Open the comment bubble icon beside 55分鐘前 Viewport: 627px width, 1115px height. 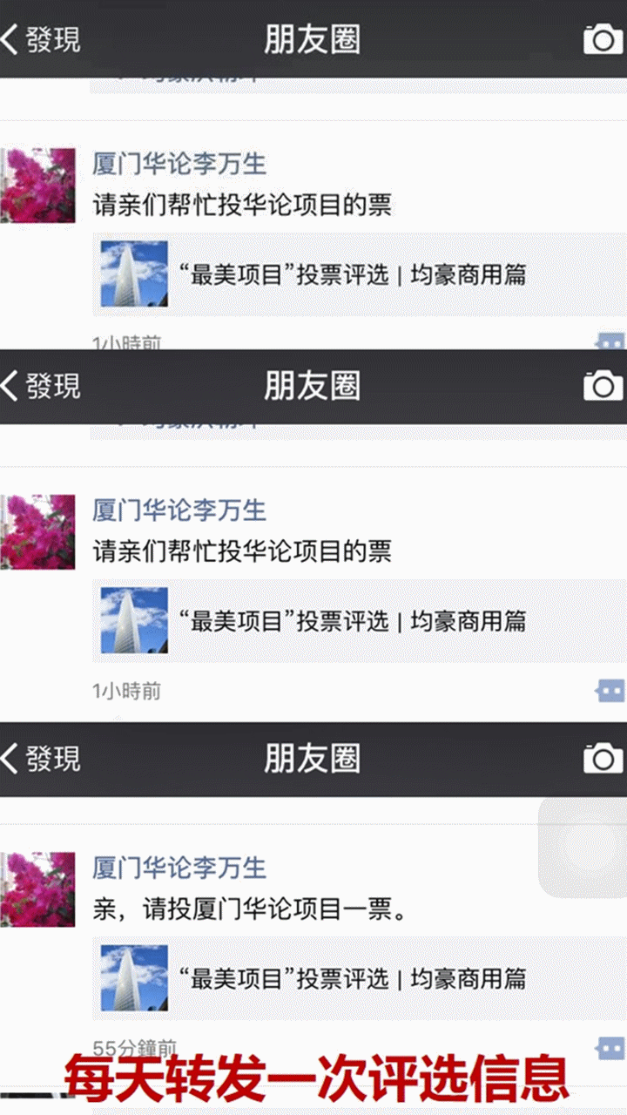[610, 1048]
